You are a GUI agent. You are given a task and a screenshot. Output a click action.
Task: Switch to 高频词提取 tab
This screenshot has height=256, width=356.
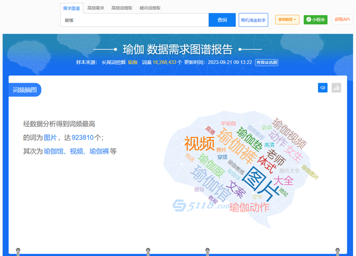pyautogui.click(x=122, y=8)
